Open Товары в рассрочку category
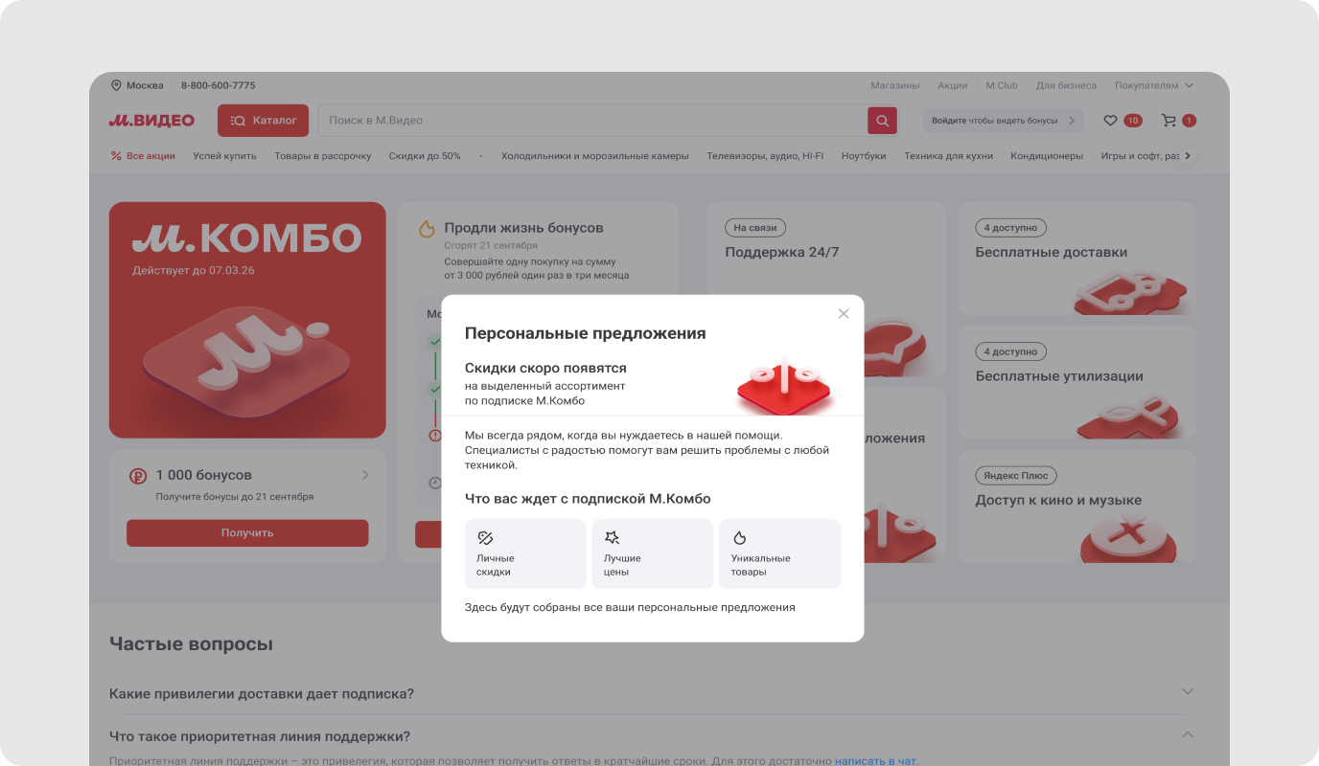The width and height of the screenshot is (1319, 766). coord(322,156)
